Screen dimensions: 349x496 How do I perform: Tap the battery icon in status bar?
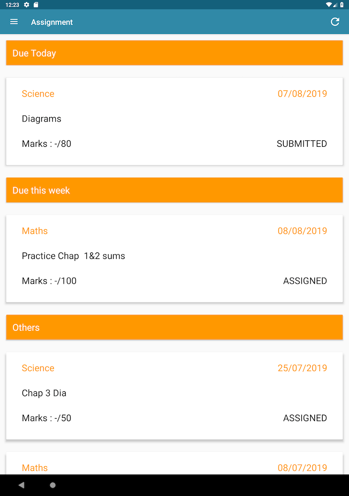tap(342, 4)
